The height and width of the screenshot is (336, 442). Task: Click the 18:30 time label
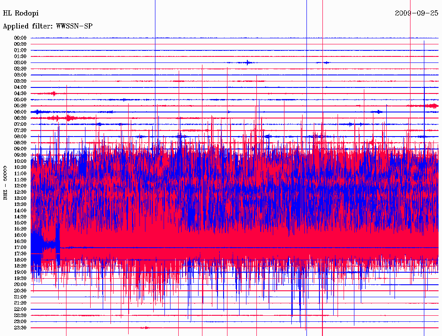pyautogui.click(x=20, y=266)
